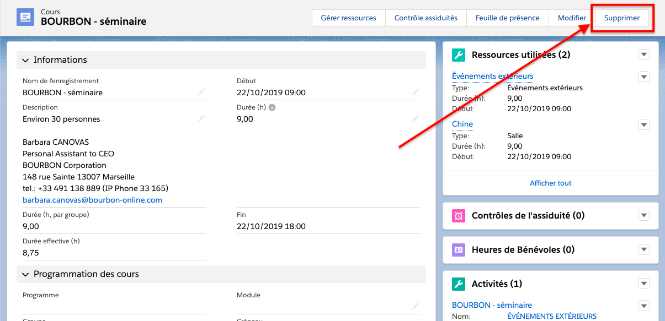This screenshot has height=321, width=665.
Task: Click the Ressources utilisées wrench icon
Action: click(459, 55)
